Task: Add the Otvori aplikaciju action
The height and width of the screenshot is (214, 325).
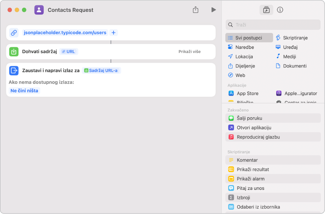Action: point(273,127)
